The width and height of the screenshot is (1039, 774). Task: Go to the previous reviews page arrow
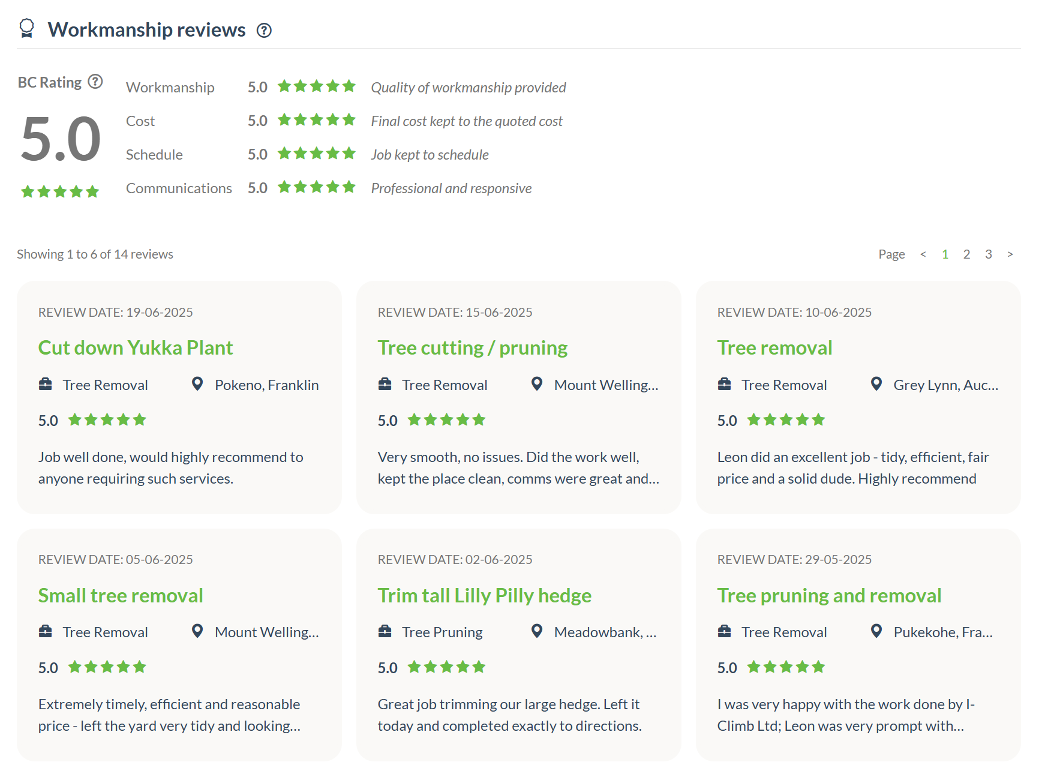(x=923, y=254)
